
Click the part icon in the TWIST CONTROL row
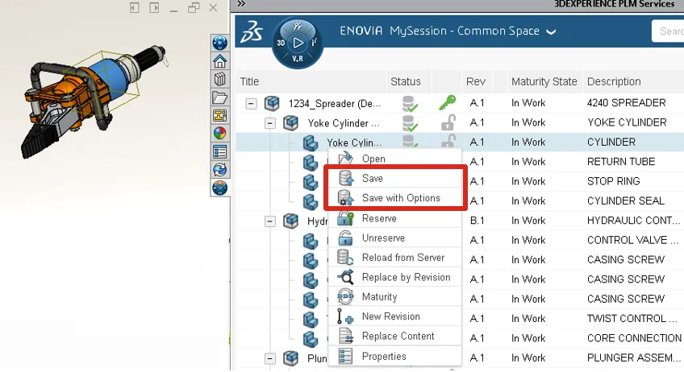311,319
